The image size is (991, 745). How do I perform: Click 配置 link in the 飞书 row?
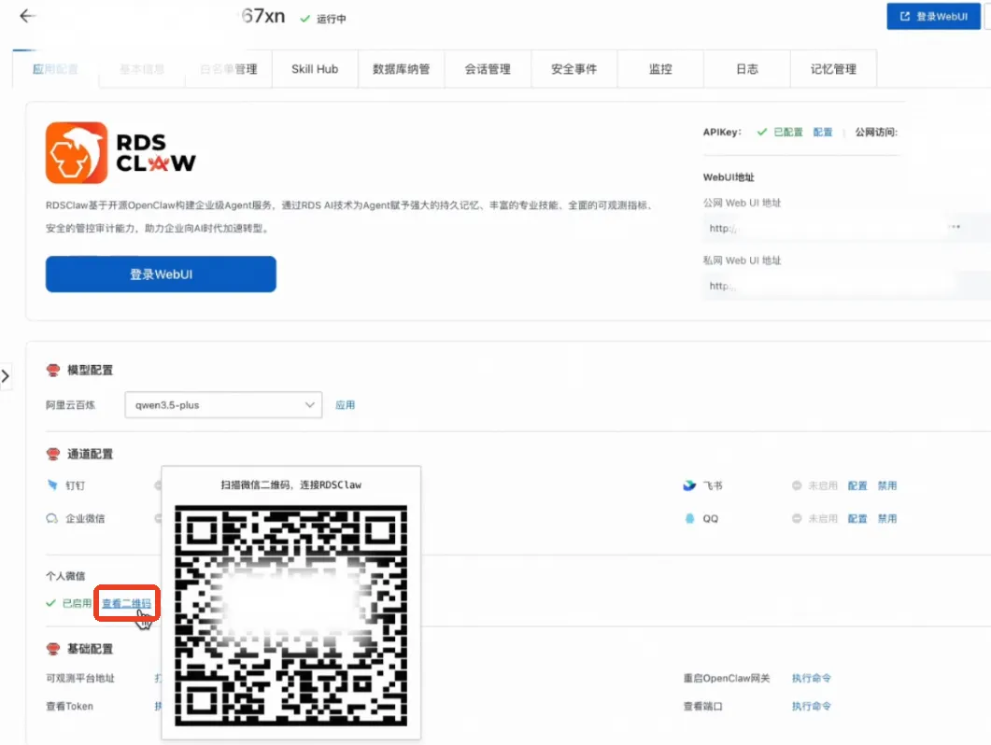click(857, 485)
